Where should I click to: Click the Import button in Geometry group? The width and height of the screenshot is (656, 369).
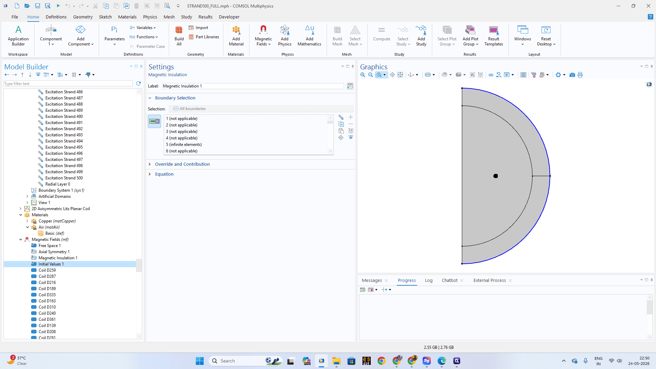(x=199, y=28)
